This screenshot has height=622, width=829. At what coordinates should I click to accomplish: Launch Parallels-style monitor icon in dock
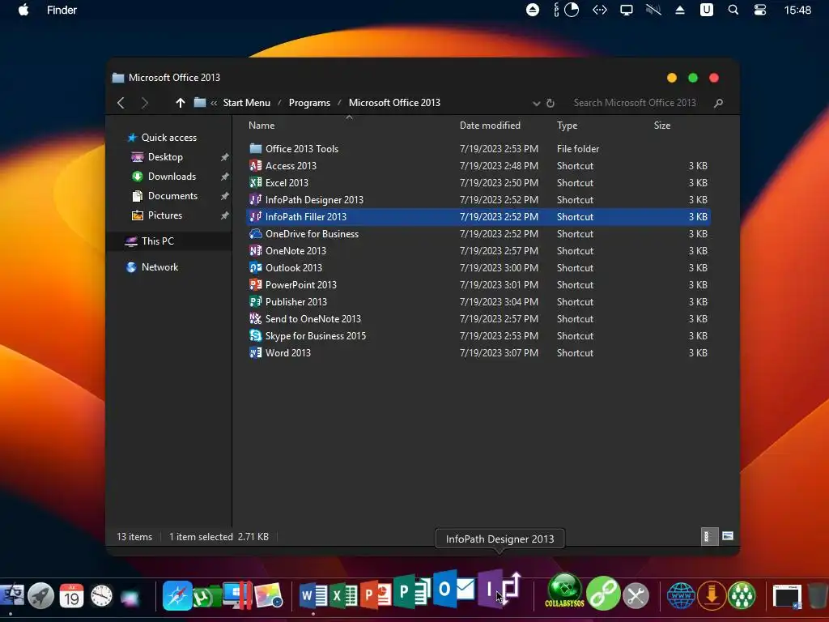(x=237, y=595)
